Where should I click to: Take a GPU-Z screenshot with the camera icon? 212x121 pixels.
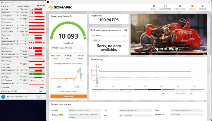[x=38, y=6]
